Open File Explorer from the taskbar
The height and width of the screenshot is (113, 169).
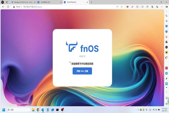(33, 109)
